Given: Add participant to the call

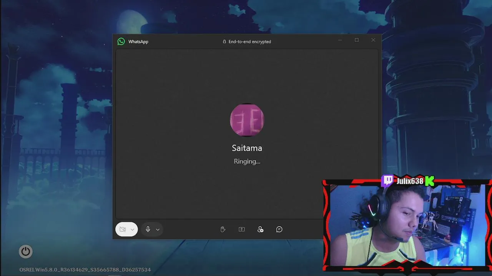Looking at the screenshot, I should click(260, 229).
